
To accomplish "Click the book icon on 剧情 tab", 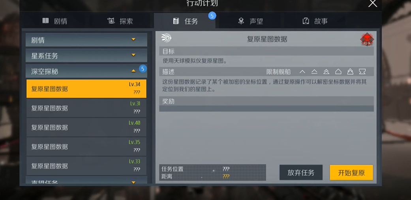I will tap(45, 21).
